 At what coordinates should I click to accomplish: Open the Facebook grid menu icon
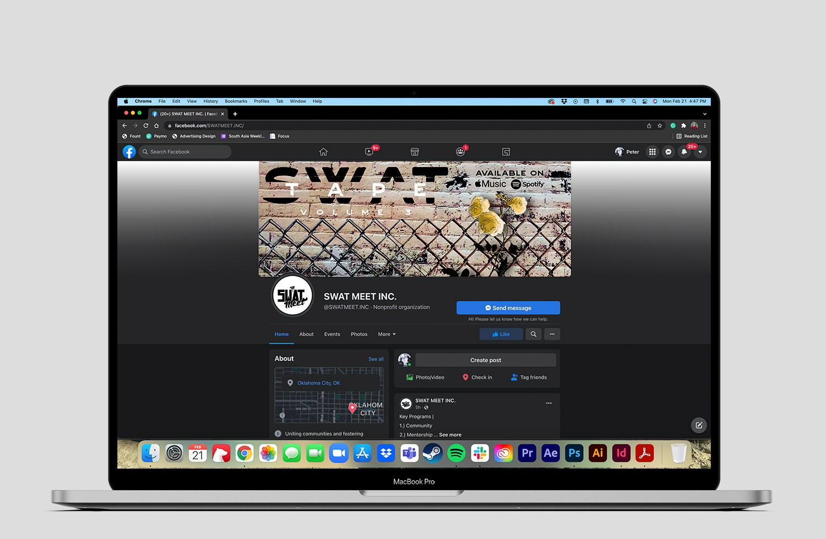pyautogui.click(x=653, y=152)
